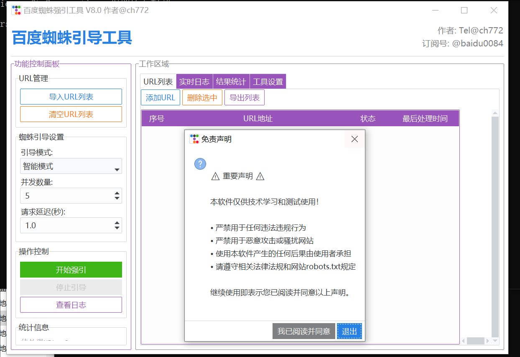Viewport: 520px width, 357px height.
Task: Decrease 并发数量 with the down arrow
Action: pyautogui.click(x=117, y=199)
